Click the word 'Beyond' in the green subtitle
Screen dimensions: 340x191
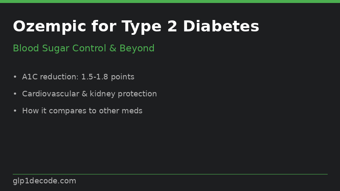click(137, 48)
